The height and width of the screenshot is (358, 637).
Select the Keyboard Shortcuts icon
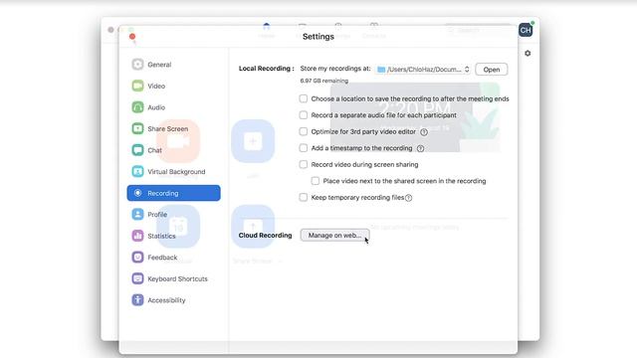coord(137,278)
